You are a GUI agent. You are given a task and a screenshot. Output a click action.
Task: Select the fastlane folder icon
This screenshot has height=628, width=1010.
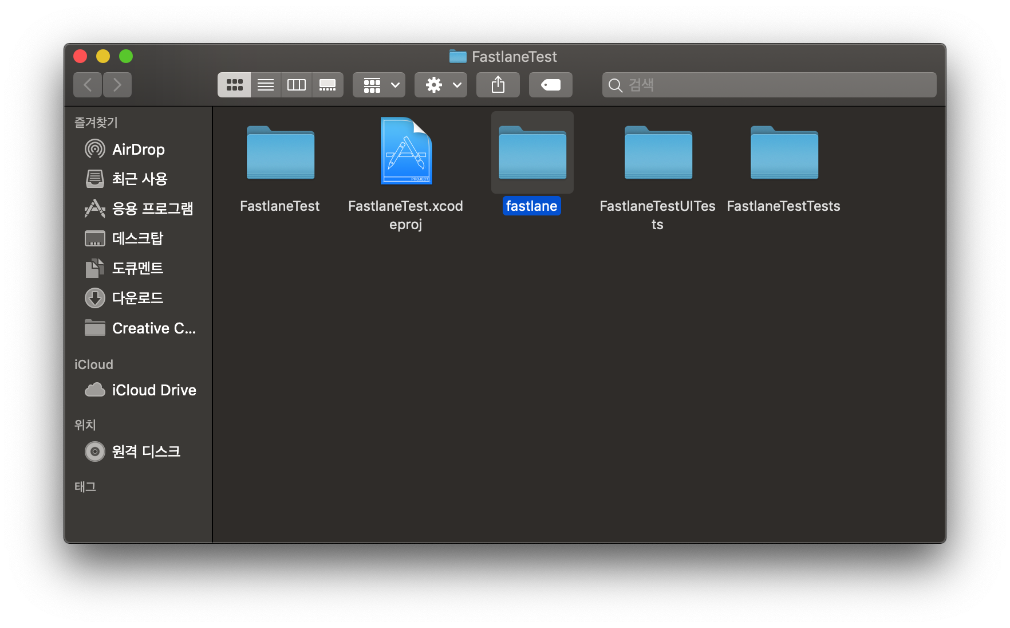(x=532, y=152)
